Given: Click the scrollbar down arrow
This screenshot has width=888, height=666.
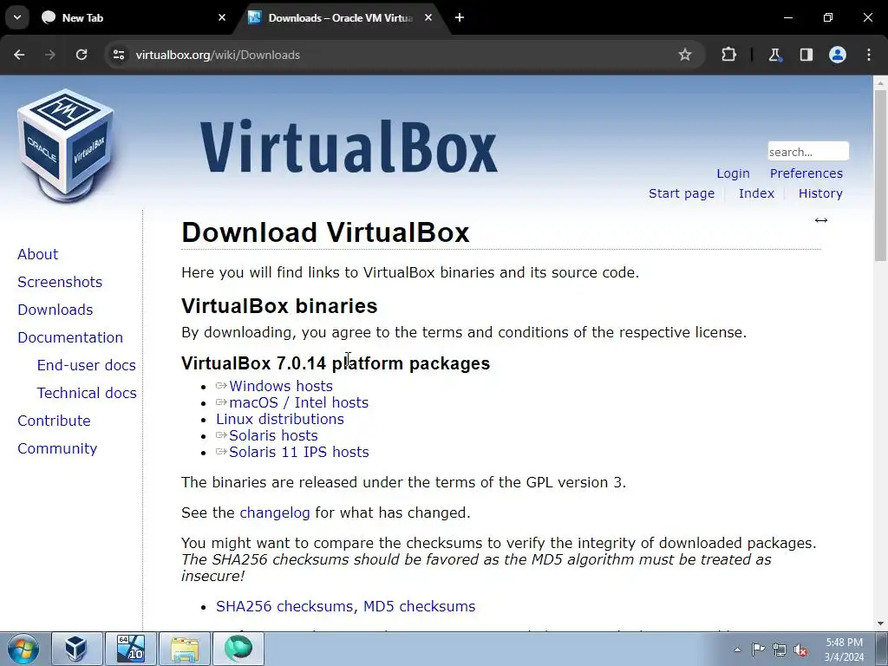Looking at the screenshot, I should click(880, 624).
